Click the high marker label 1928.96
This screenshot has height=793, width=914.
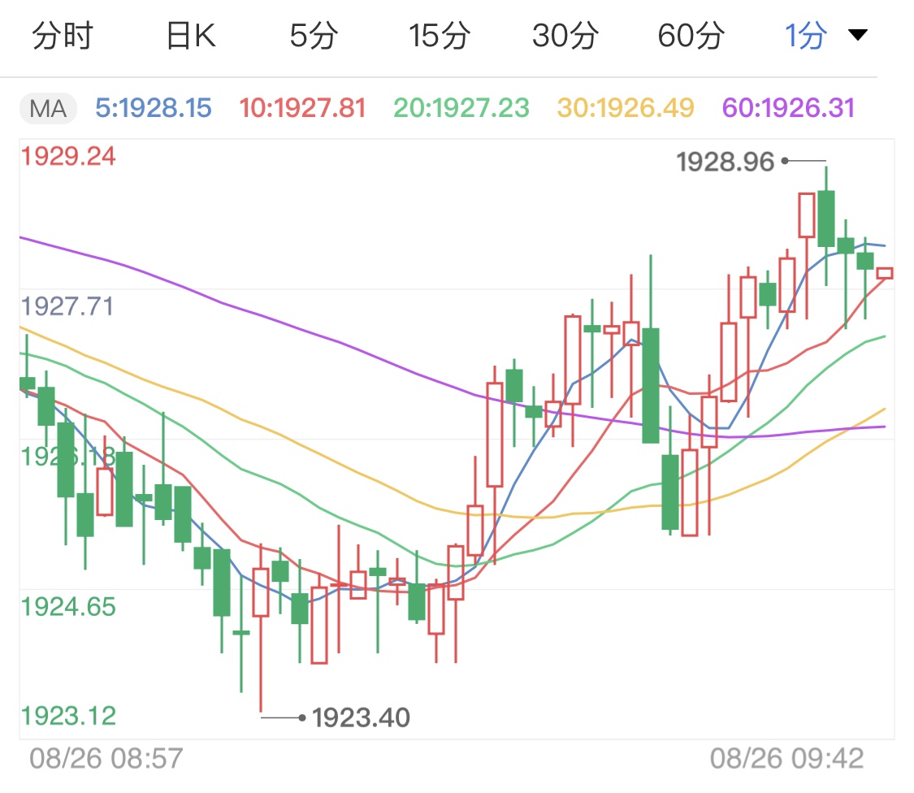726,162
